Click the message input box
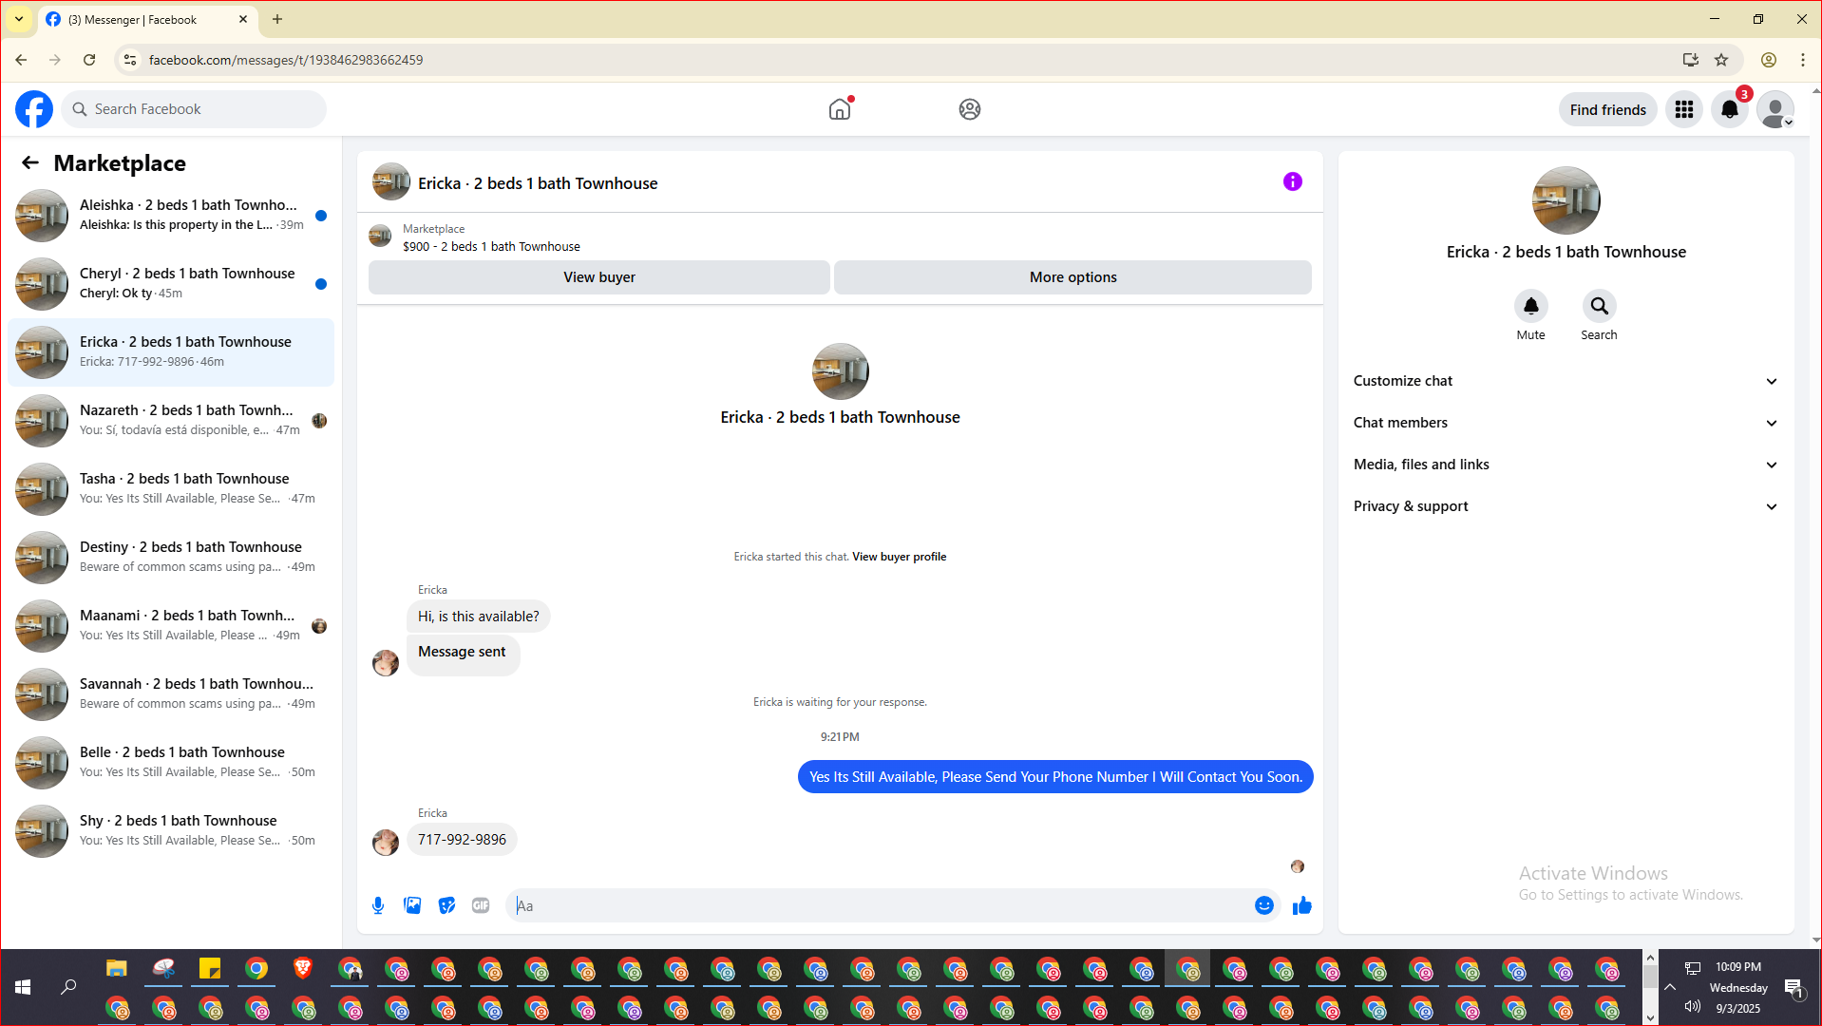Image resolution: width=1822 pixels, height=1026 pixels. pos(880,905)
